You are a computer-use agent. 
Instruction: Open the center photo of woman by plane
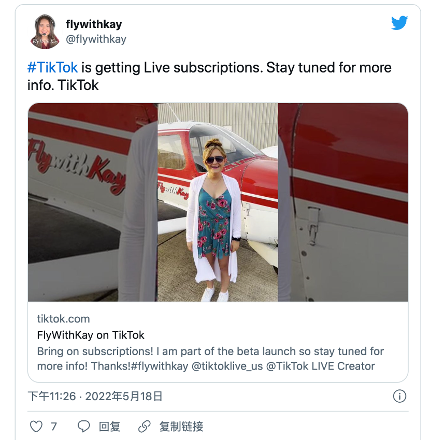click(218, 202)
